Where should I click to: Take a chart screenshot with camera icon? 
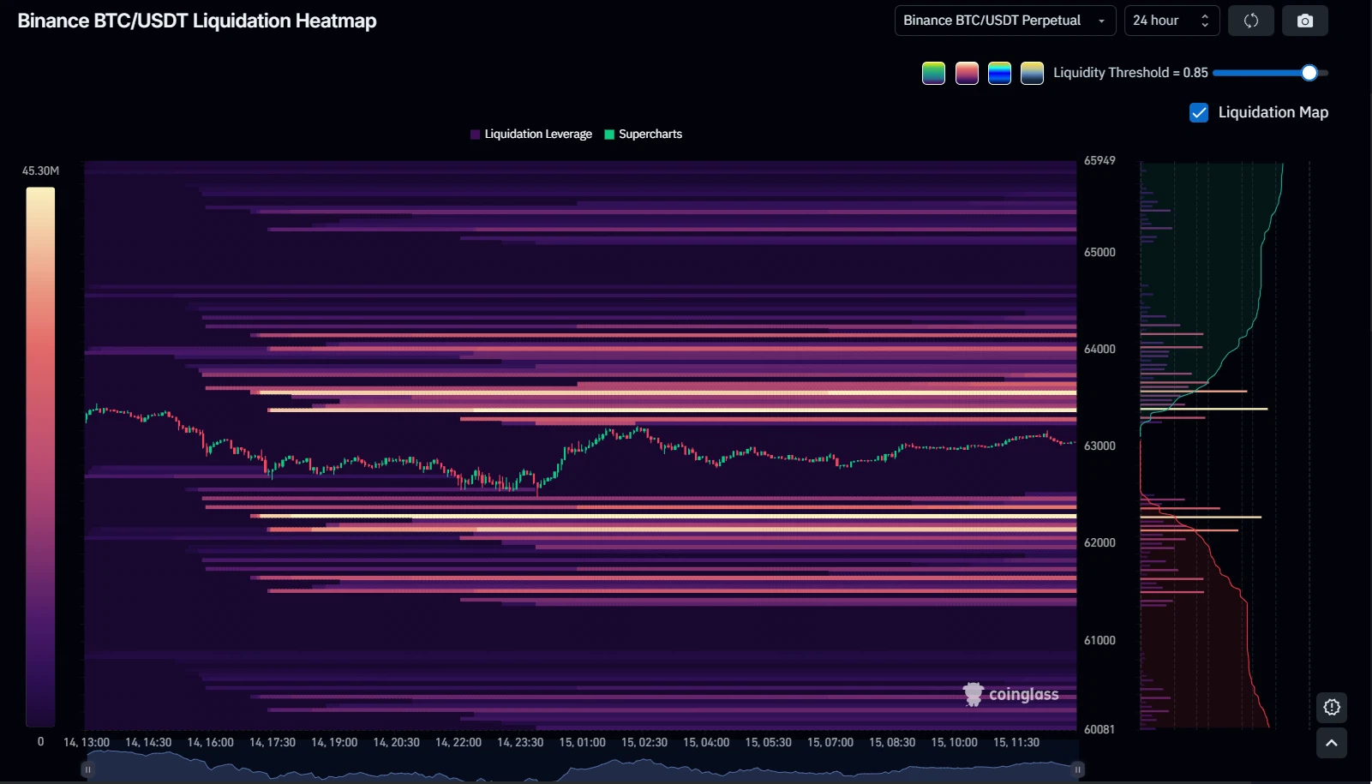[x=1305, y=21]
